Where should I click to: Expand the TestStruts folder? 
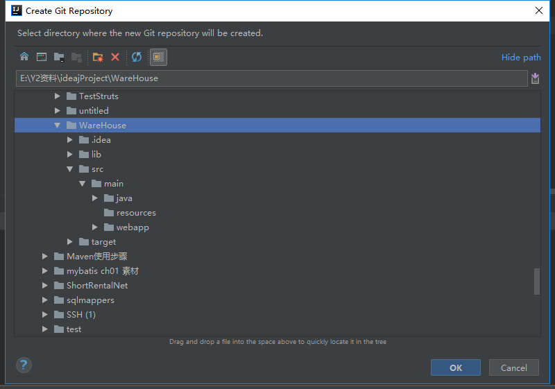58,96
